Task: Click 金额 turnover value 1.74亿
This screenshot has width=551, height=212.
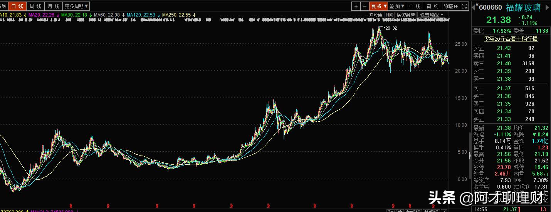Action: point(540,141)
